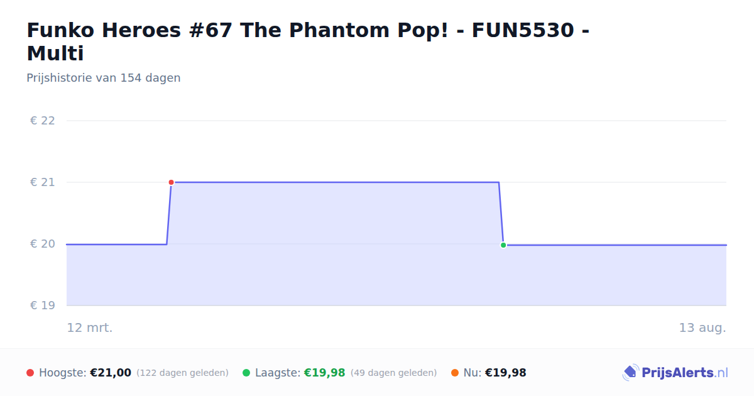Image resolution: width=754 pixels, height=396 pixels.
Task: Click the € 19 axis label
Action: 43,305
